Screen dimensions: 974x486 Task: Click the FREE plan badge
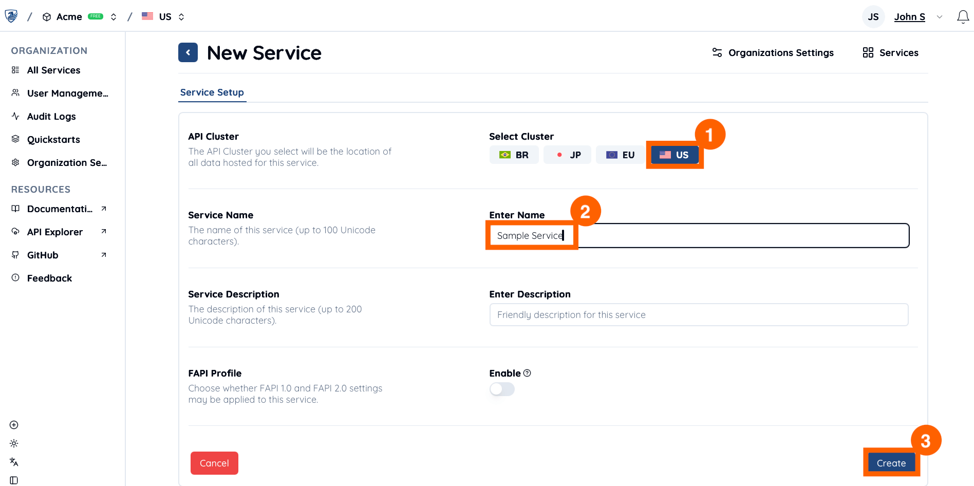[96, 16]
